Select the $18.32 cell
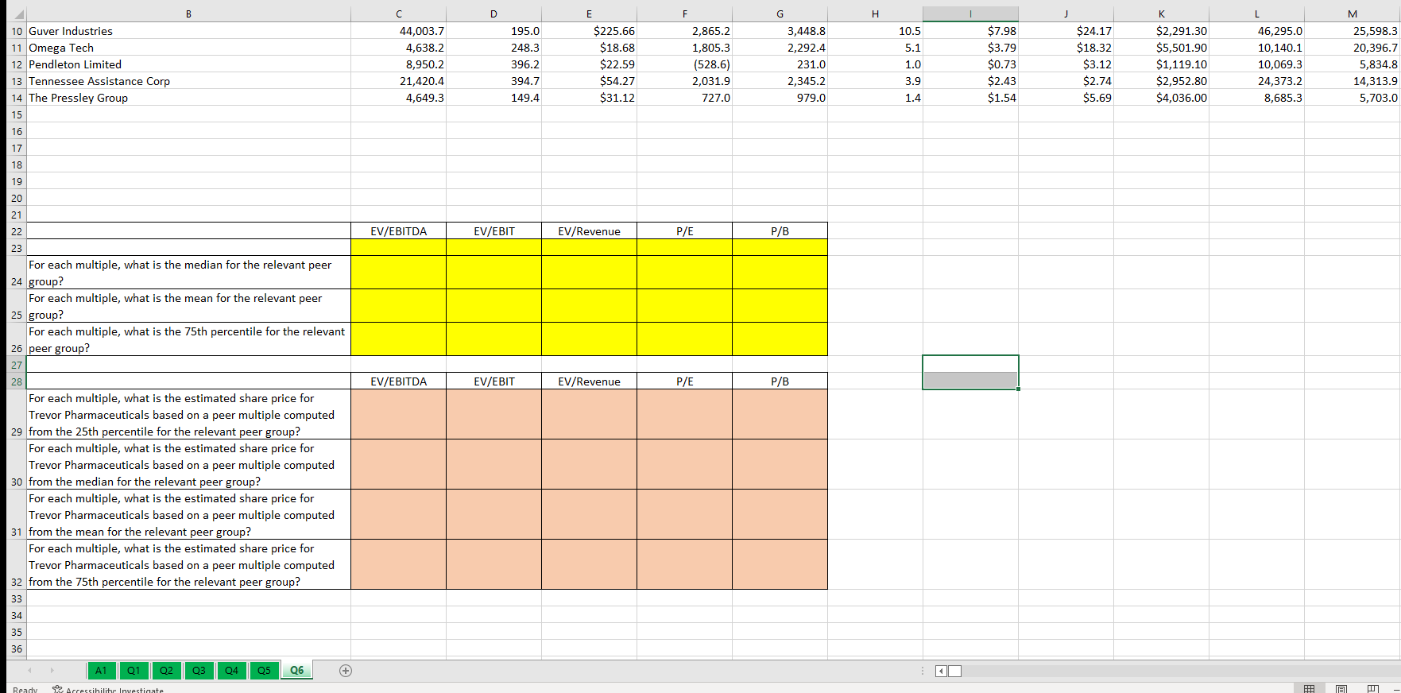Screen dimensions: 1401x693 pos(1066,48)
